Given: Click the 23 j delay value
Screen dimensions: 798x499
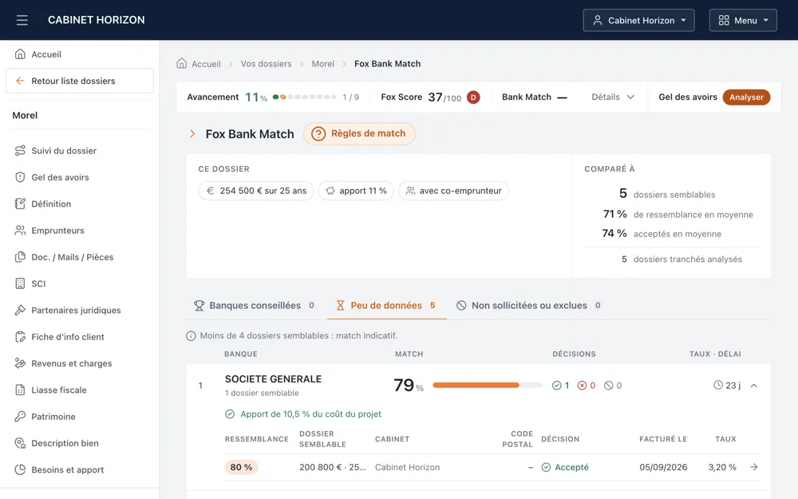Looking at the screenshot, I should click(733, 386).
